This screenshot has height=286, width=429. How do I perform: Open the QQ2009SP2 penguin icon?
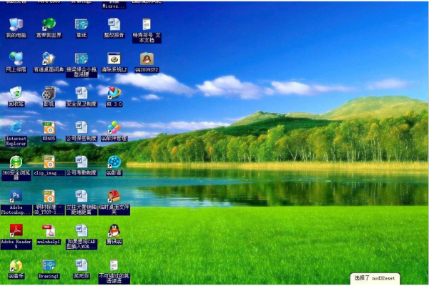click(147, 59)
